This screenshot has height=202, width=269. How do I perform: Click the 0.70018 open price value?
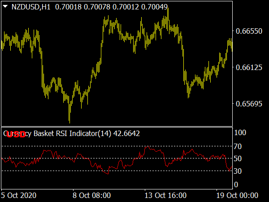tap(68, 7)
